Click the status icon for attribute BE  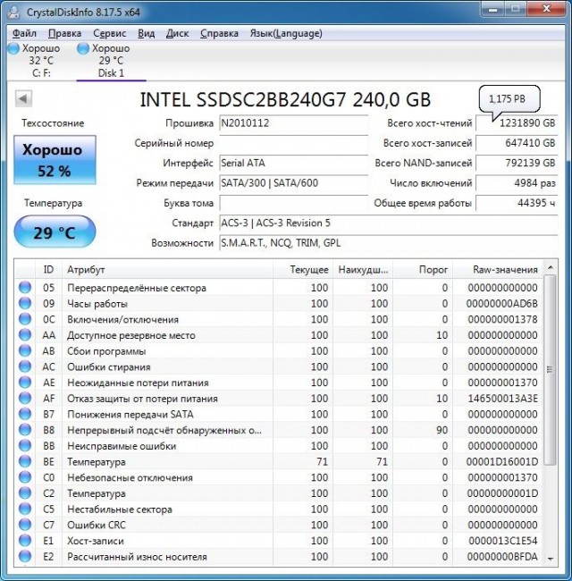point(25,462)
